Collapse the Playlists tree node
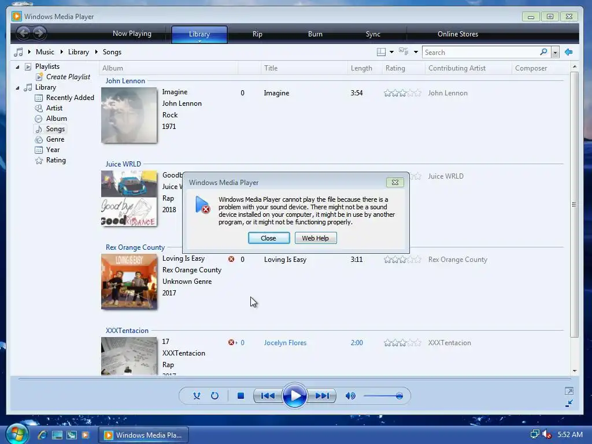The image size is (592, 444). (x=17, y=67)
